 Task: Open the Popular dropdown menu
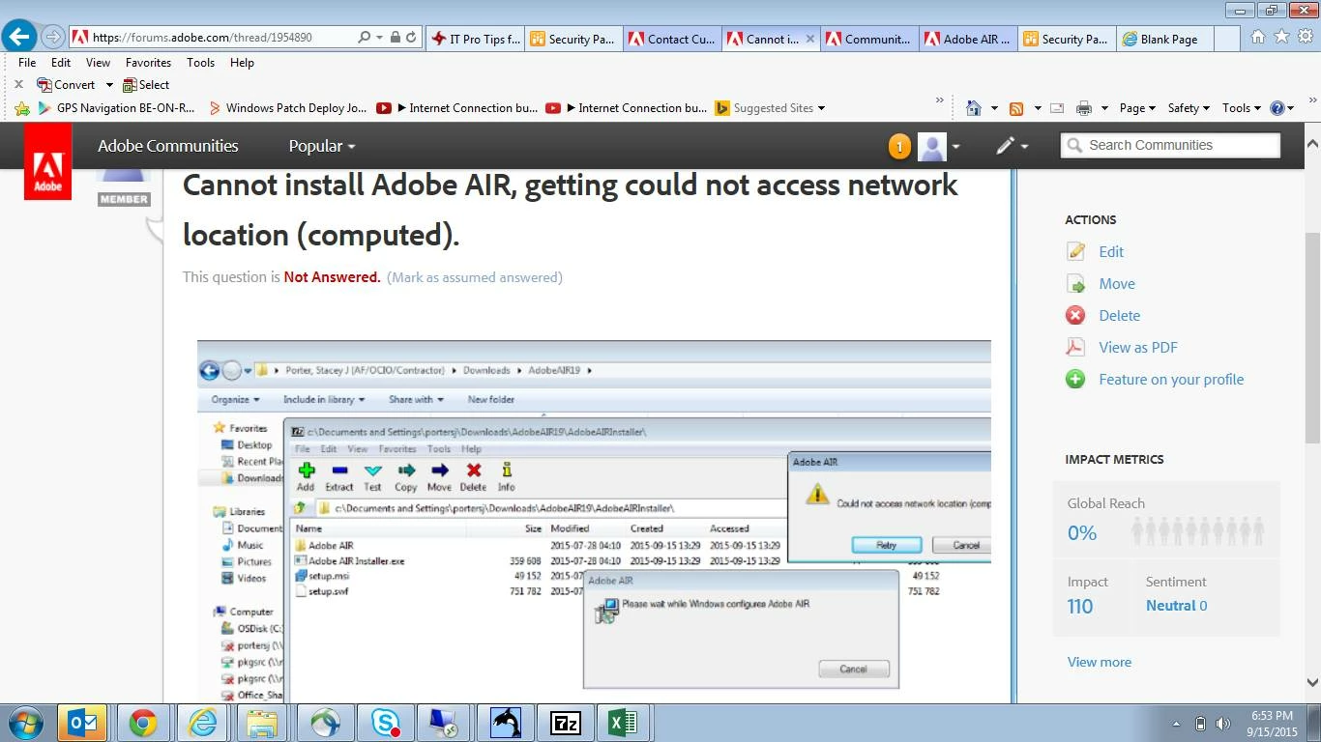tap(322, 146)
